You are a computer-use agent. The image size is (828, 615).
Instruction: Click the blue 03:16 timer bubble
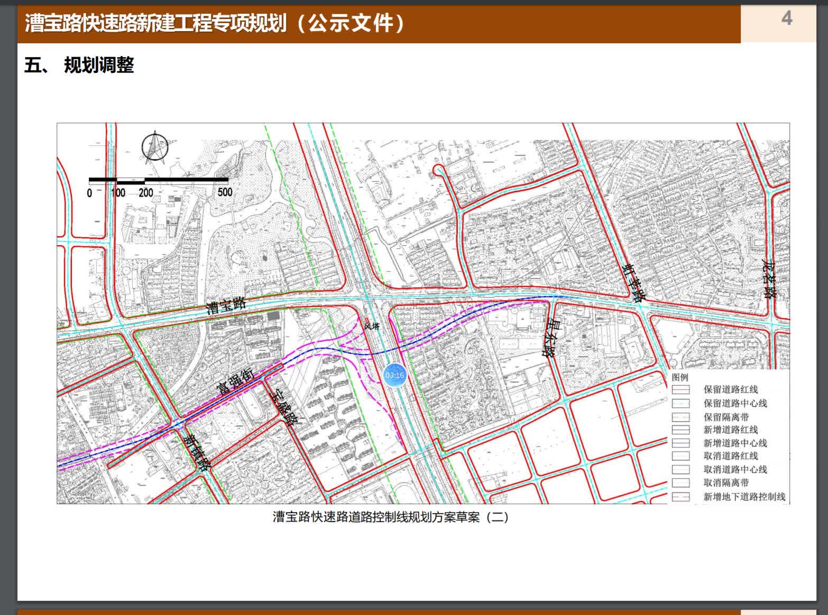point(394,375)
